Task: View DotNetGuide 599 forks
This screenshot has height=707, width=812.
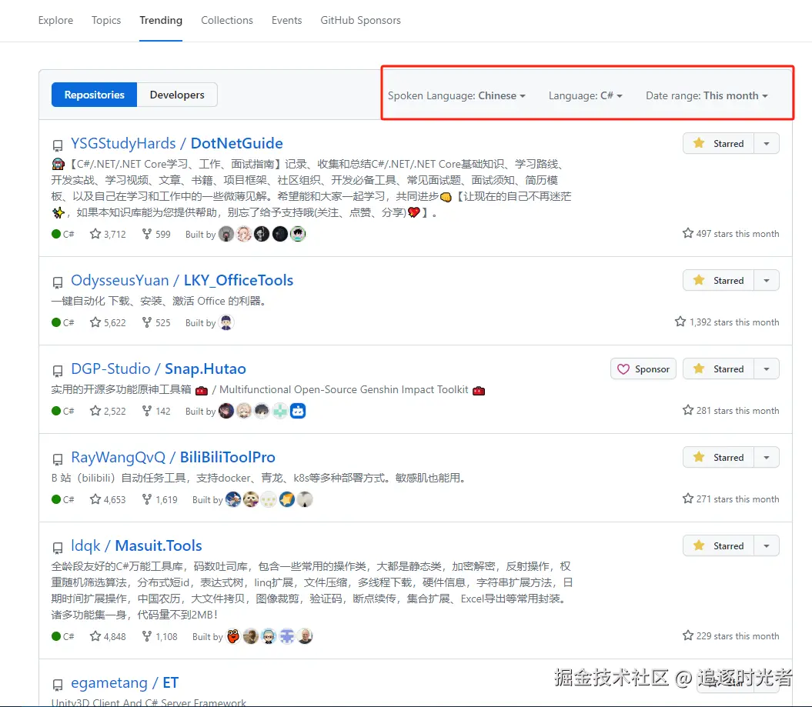Action: [156, 234]
